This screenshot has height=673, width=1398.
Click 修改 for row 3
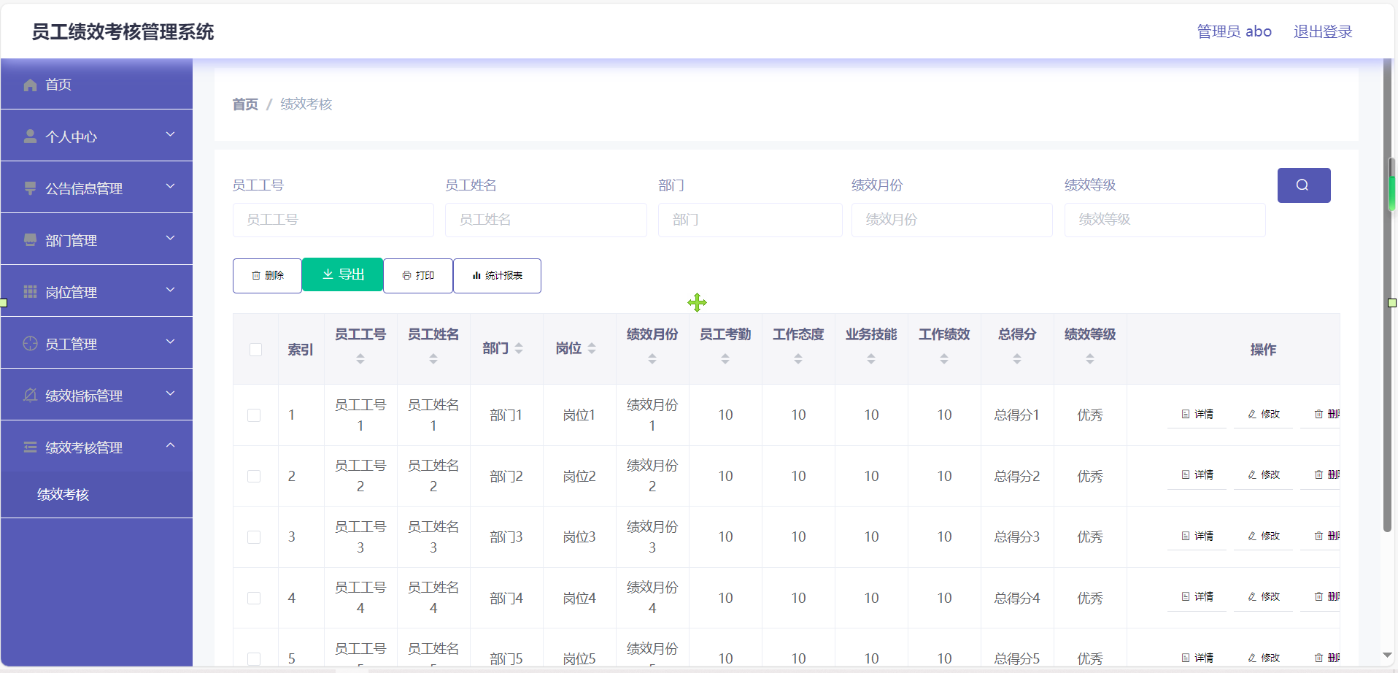pyautogui.click(x=1264, y=537)
